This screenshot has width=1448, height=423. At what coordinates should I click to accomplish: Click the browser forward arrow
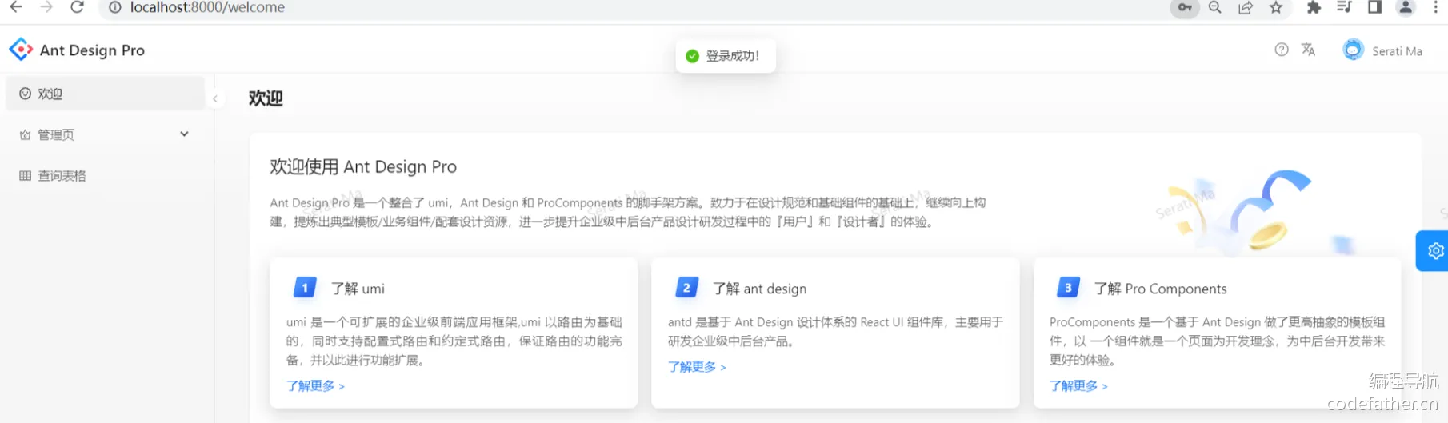[x=46, y=7]
